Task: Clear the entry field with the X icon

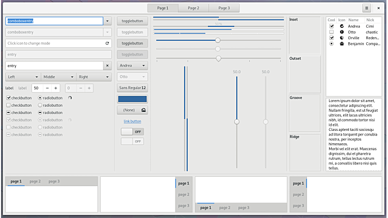Action: [x=107, y=66]
